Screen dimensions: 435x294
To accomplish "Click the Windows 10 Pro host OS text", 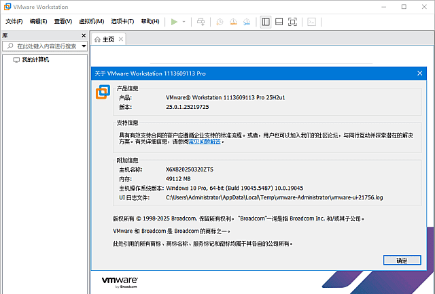I will pos(234,188).
